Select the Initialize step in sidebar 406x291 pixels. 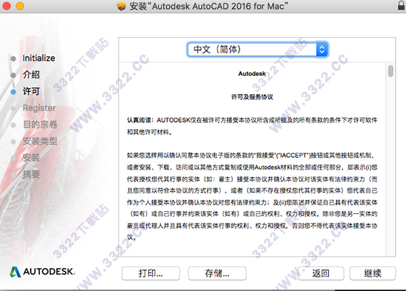[39, 58]
